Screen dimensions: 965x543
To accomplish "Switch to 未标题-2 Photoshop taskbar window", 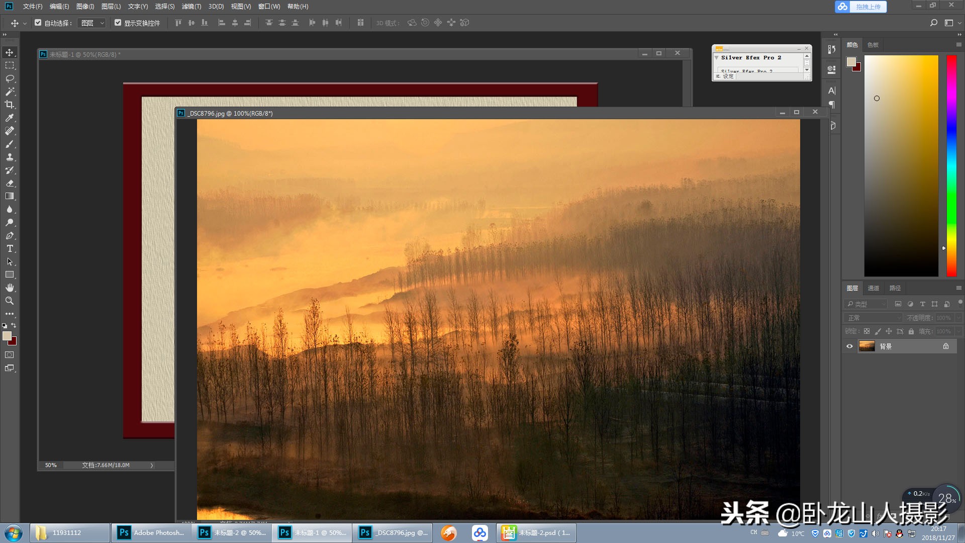I will tap(232, 533).
